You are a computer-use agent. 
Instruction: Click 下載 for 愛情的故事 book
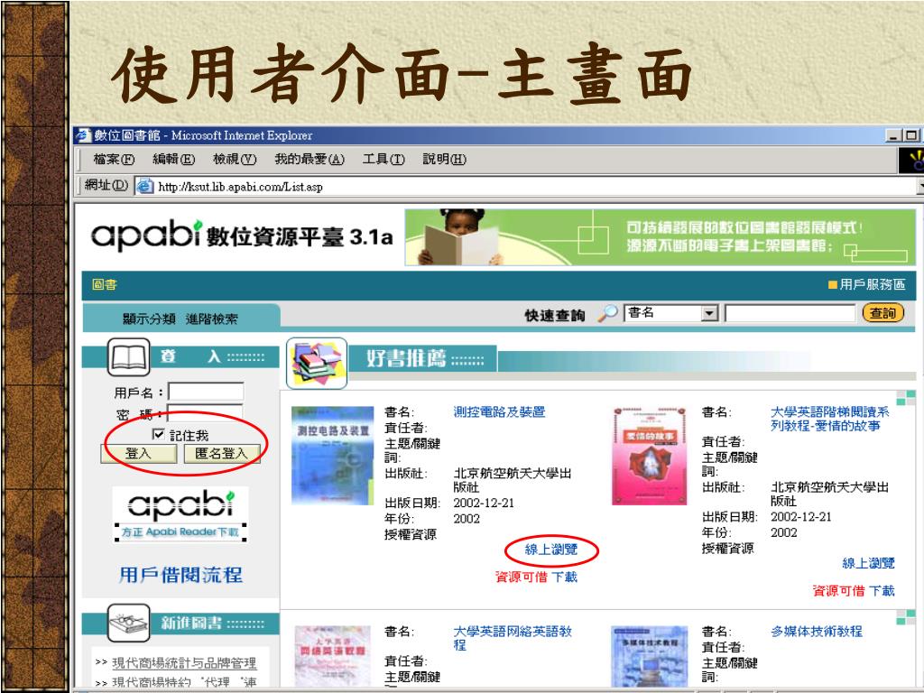tap(882, 590)
